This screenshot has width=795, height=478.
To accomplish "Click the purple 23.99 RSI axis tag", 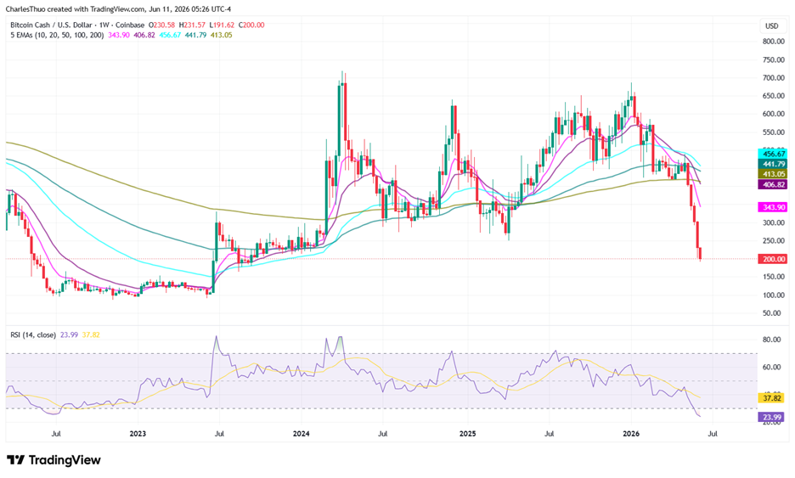I will coord(772,417).
